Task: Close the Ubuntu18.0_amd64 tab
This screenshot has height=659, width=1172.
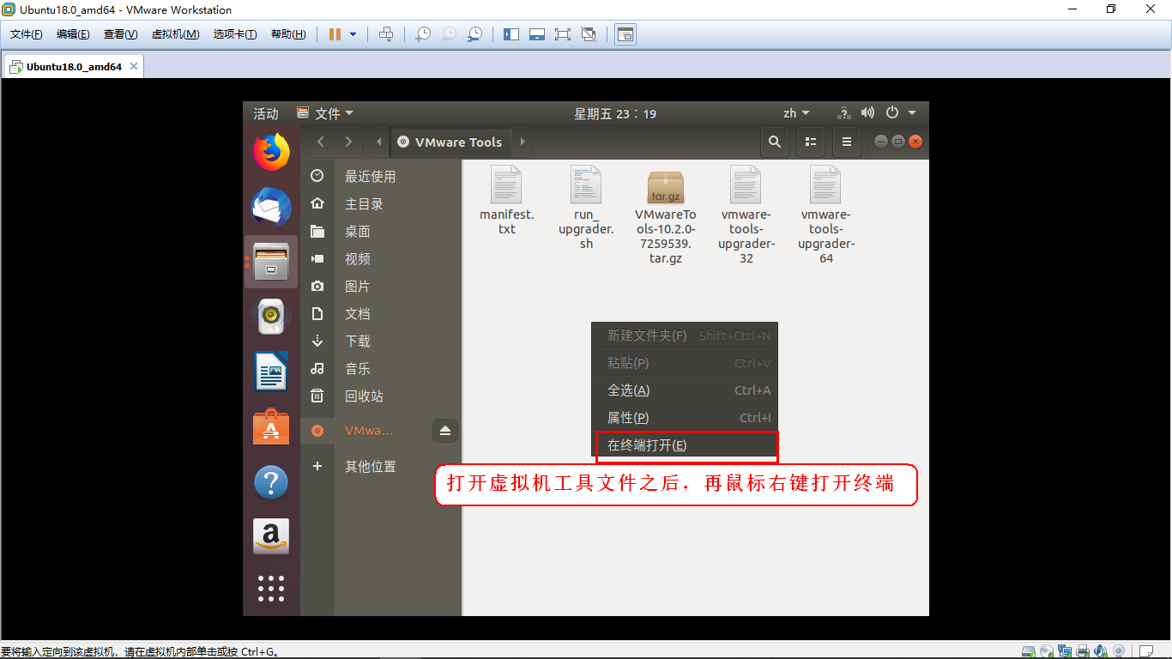Action: point(134,66)
